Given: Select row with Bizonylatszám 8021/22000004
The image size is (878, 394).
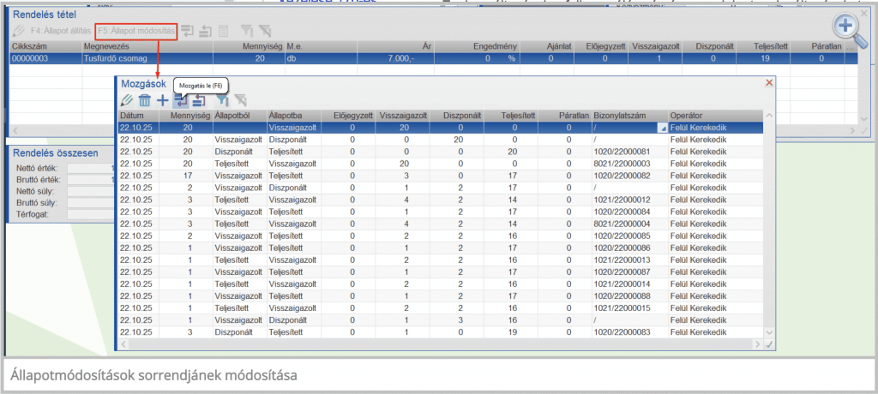Looking at the screenshot, I should [442, 222].
